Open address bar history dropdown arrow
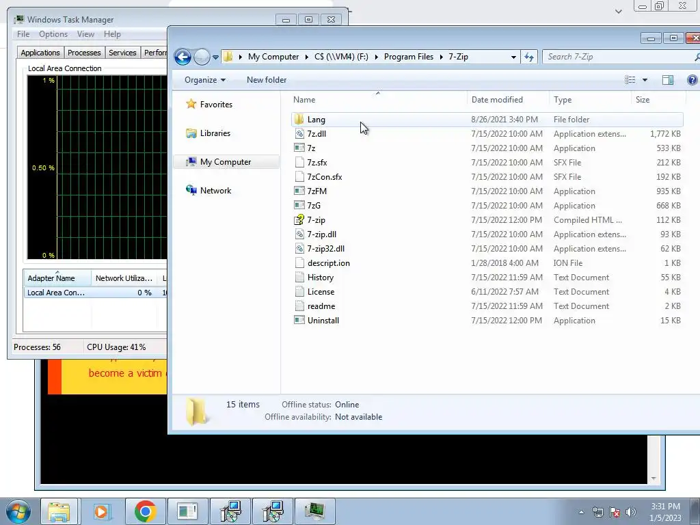Viewport: 700px width, 525px height. tap(513, 57)
